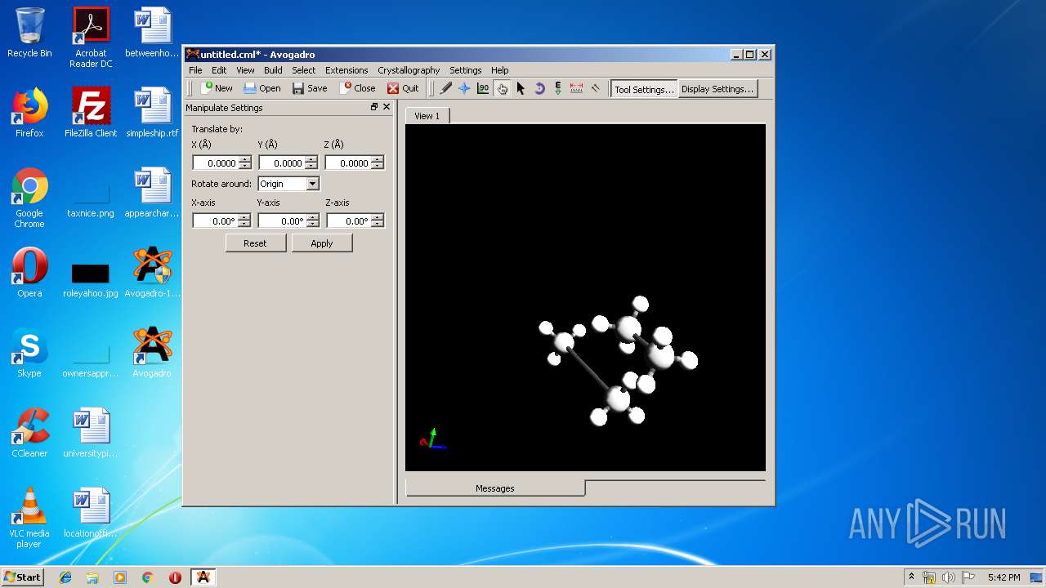This screenshot has width=1046, height=588.
Task: Select the Measure tool ruler icon
Action: tap(577, 88)
